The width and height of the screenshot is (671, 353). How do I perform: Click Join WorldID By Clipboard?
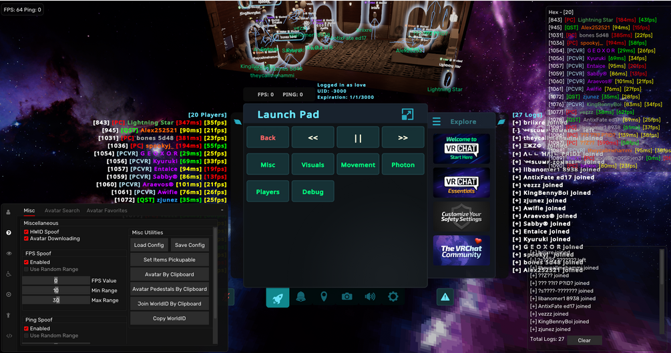[170, 304]
